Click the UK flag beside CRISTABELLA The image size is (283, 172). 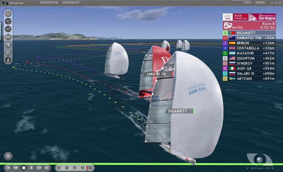pos(232,48)
